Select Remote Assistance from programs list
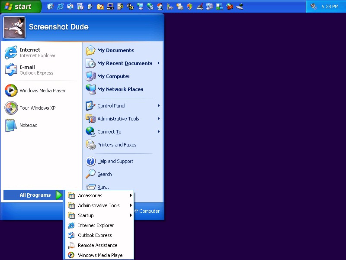The image size is (346, 260). point(97,245)
